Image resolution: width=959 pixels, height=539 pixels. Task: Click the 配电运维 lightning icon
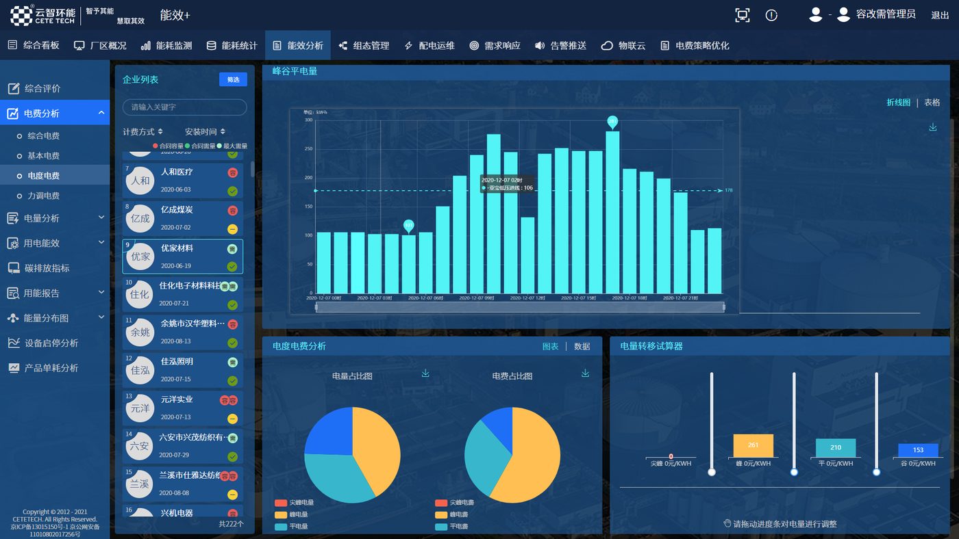pyautogui.click(x=408, y=46)
